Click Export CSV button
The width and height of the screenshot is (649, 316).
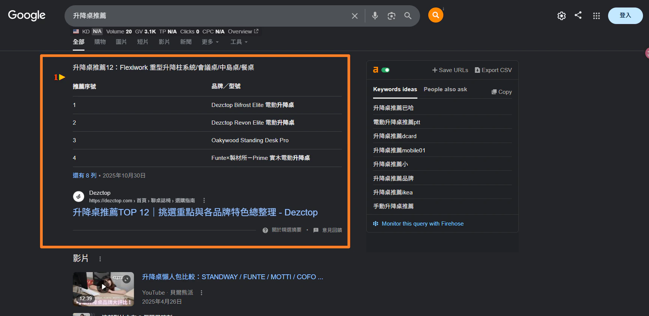point(493,70)
